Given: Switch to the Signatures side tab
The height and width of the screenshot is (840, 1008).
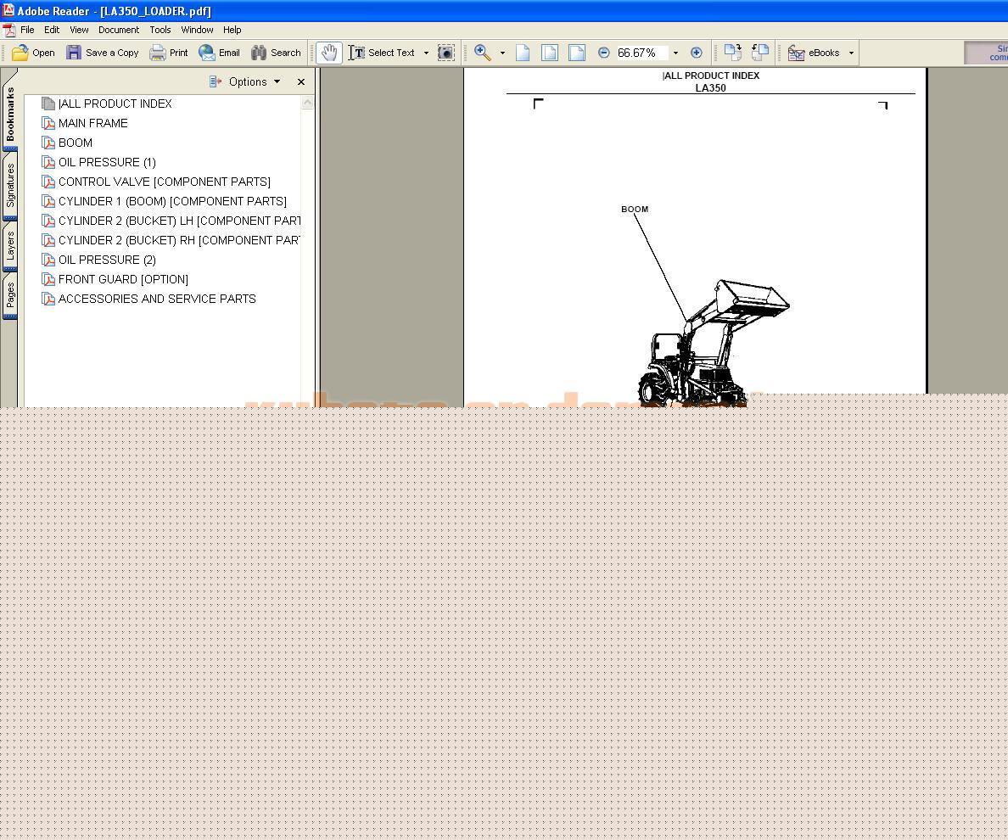Looking at the screenshot, I should coord(9,185).
